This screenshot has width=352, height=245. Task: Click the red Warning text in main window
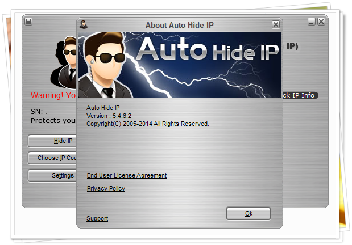point(53,95)
